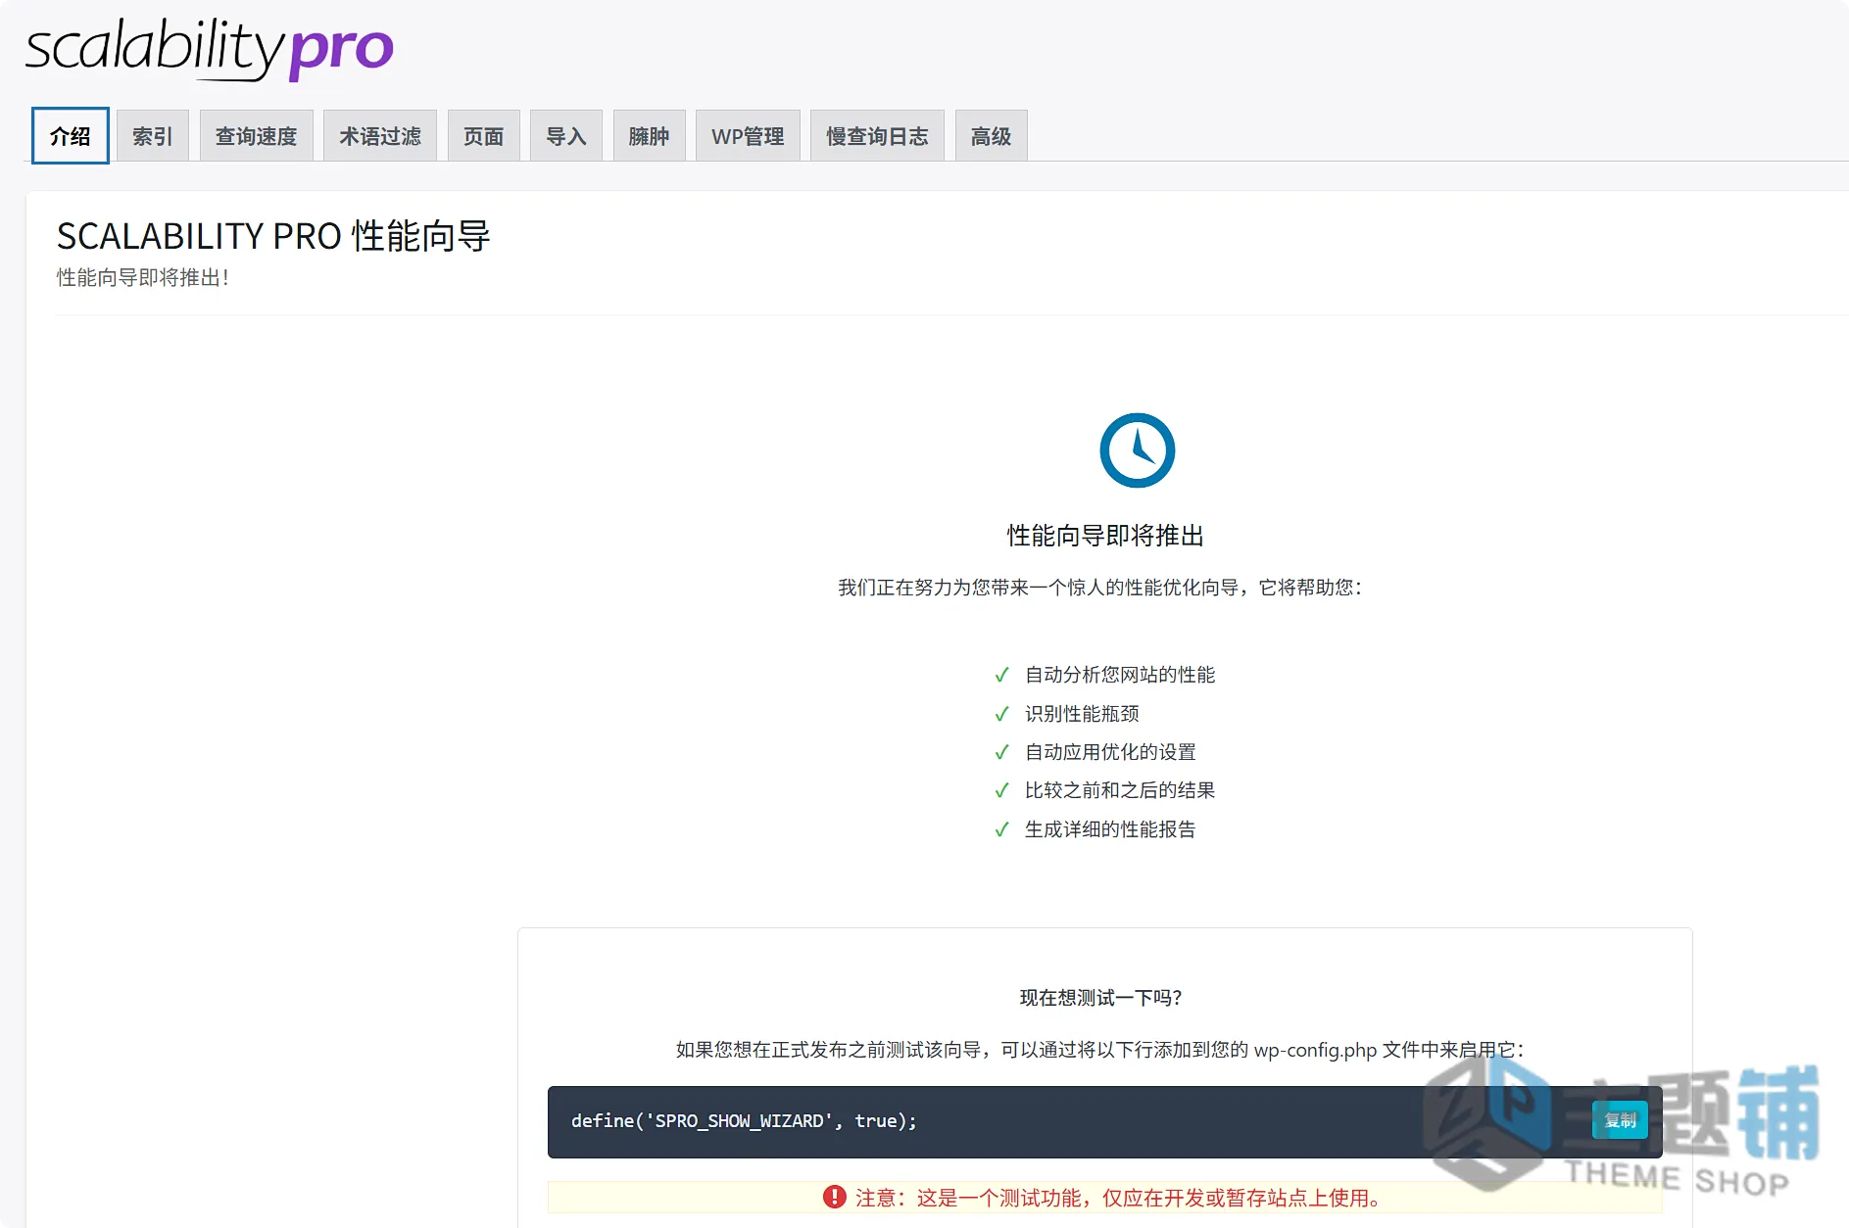Open the 高级 tab
This screenshot has height=1228, width=1849.
(x=991, y=136)
